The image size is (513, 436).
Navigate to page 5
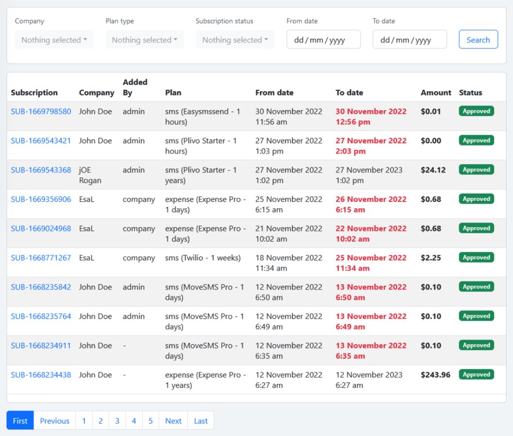click(x=151, y=420)
